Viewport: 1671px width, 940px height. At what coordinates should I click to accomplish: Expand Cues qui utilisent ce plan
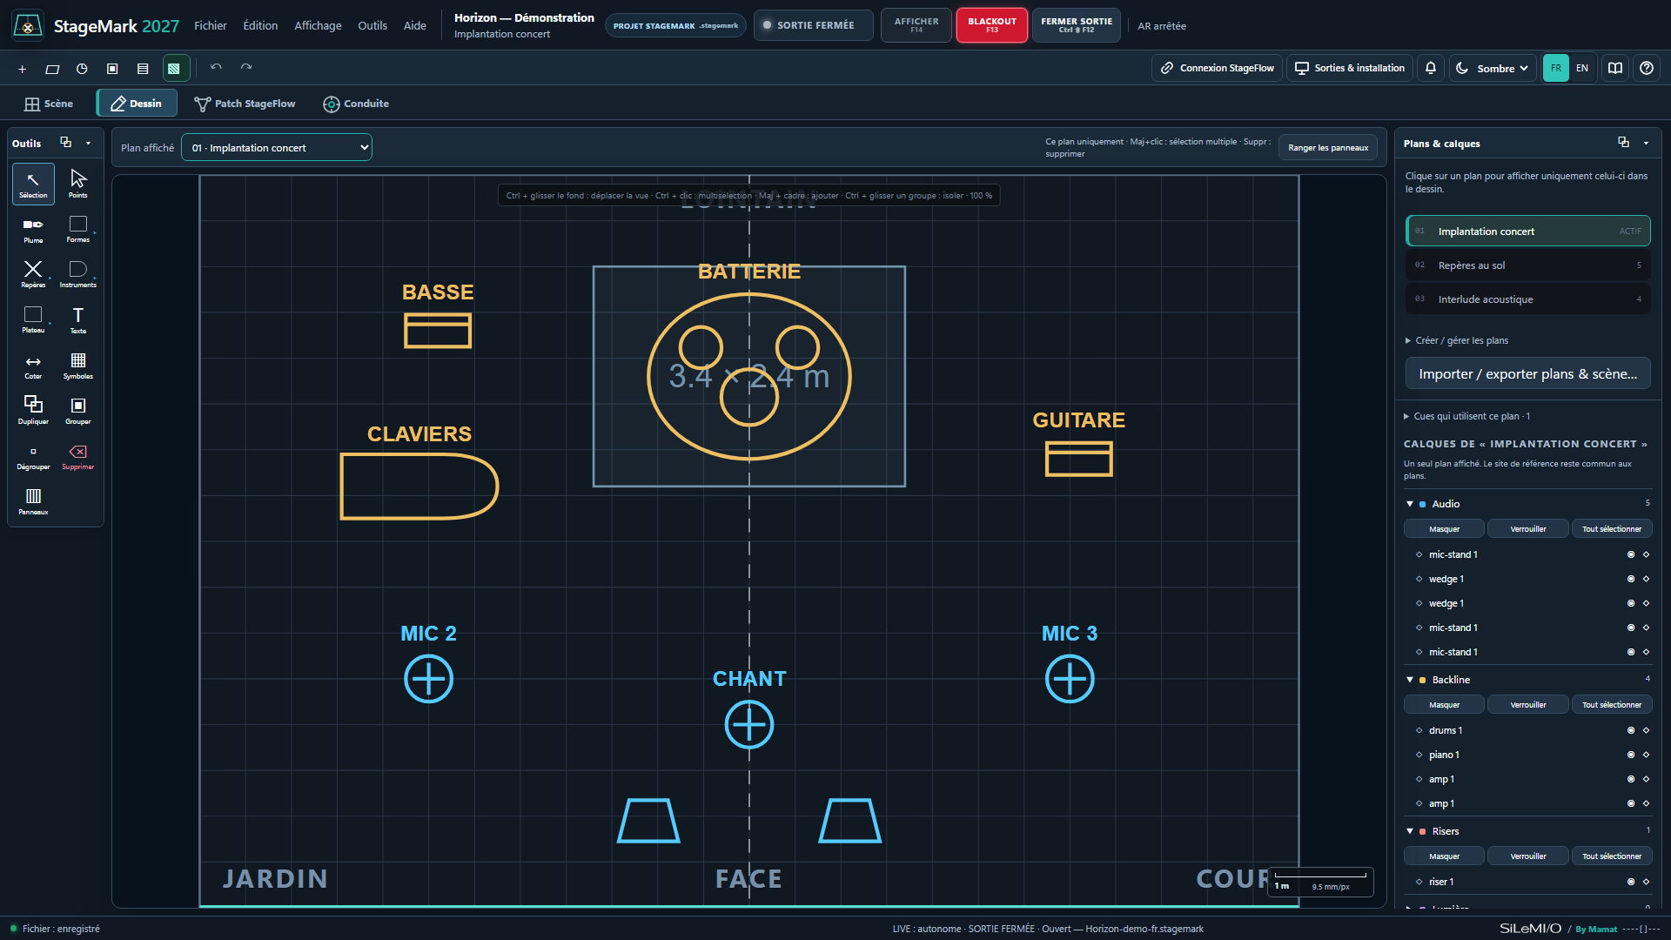tap(1468, 416)
